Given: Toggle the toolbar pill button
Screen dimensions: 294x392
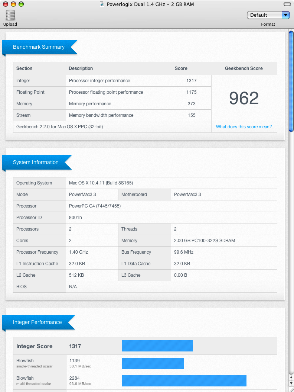Looking at the screenshot, I should (287, 4).
